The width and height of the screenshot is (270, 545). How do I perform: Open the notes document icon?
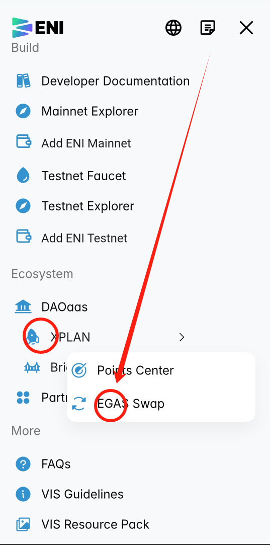[x=208, y=28]
